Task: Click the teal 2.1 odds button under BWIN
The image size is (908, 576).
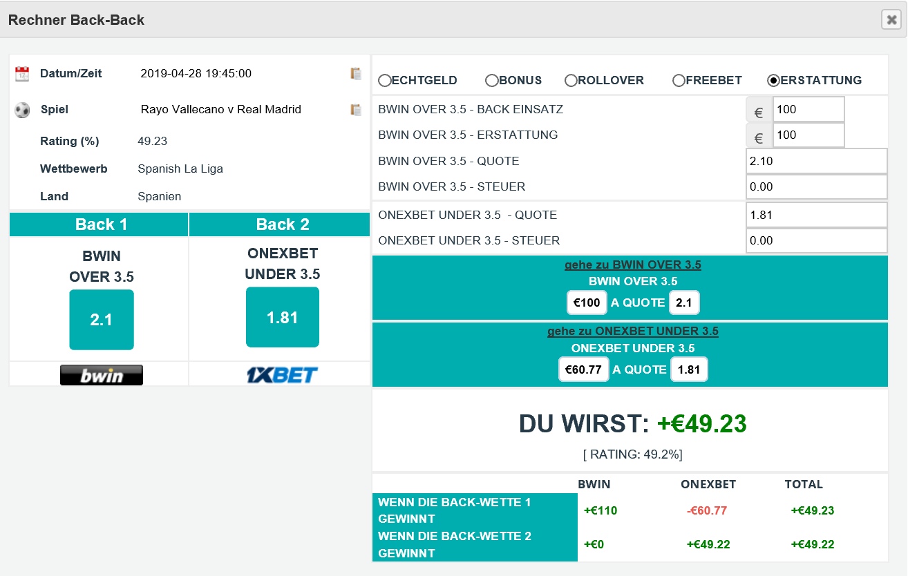Action: [102, 320]
